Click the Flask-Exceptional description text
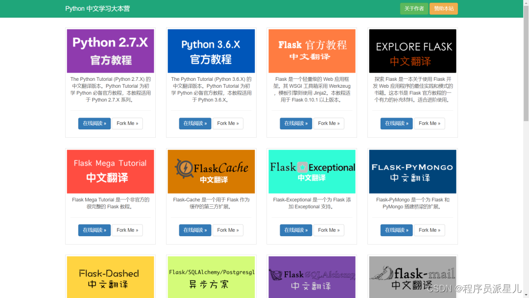Viewport: 529px width, 298px height. pos(312,203)
